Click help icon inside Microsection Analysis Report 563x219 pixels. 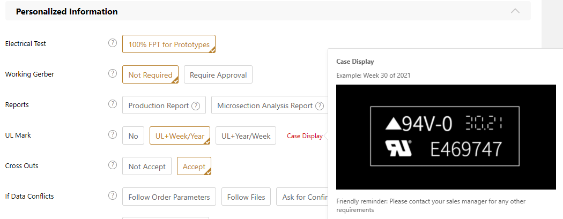pos(320,105)
